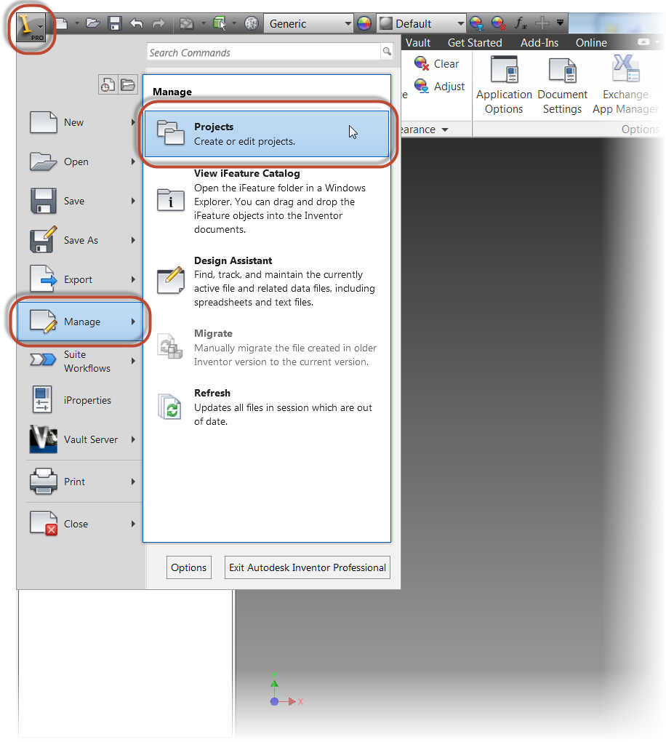This screenshot has width=666, height=742.
Task: Open Document Settings
Action: tap(562, 84)
